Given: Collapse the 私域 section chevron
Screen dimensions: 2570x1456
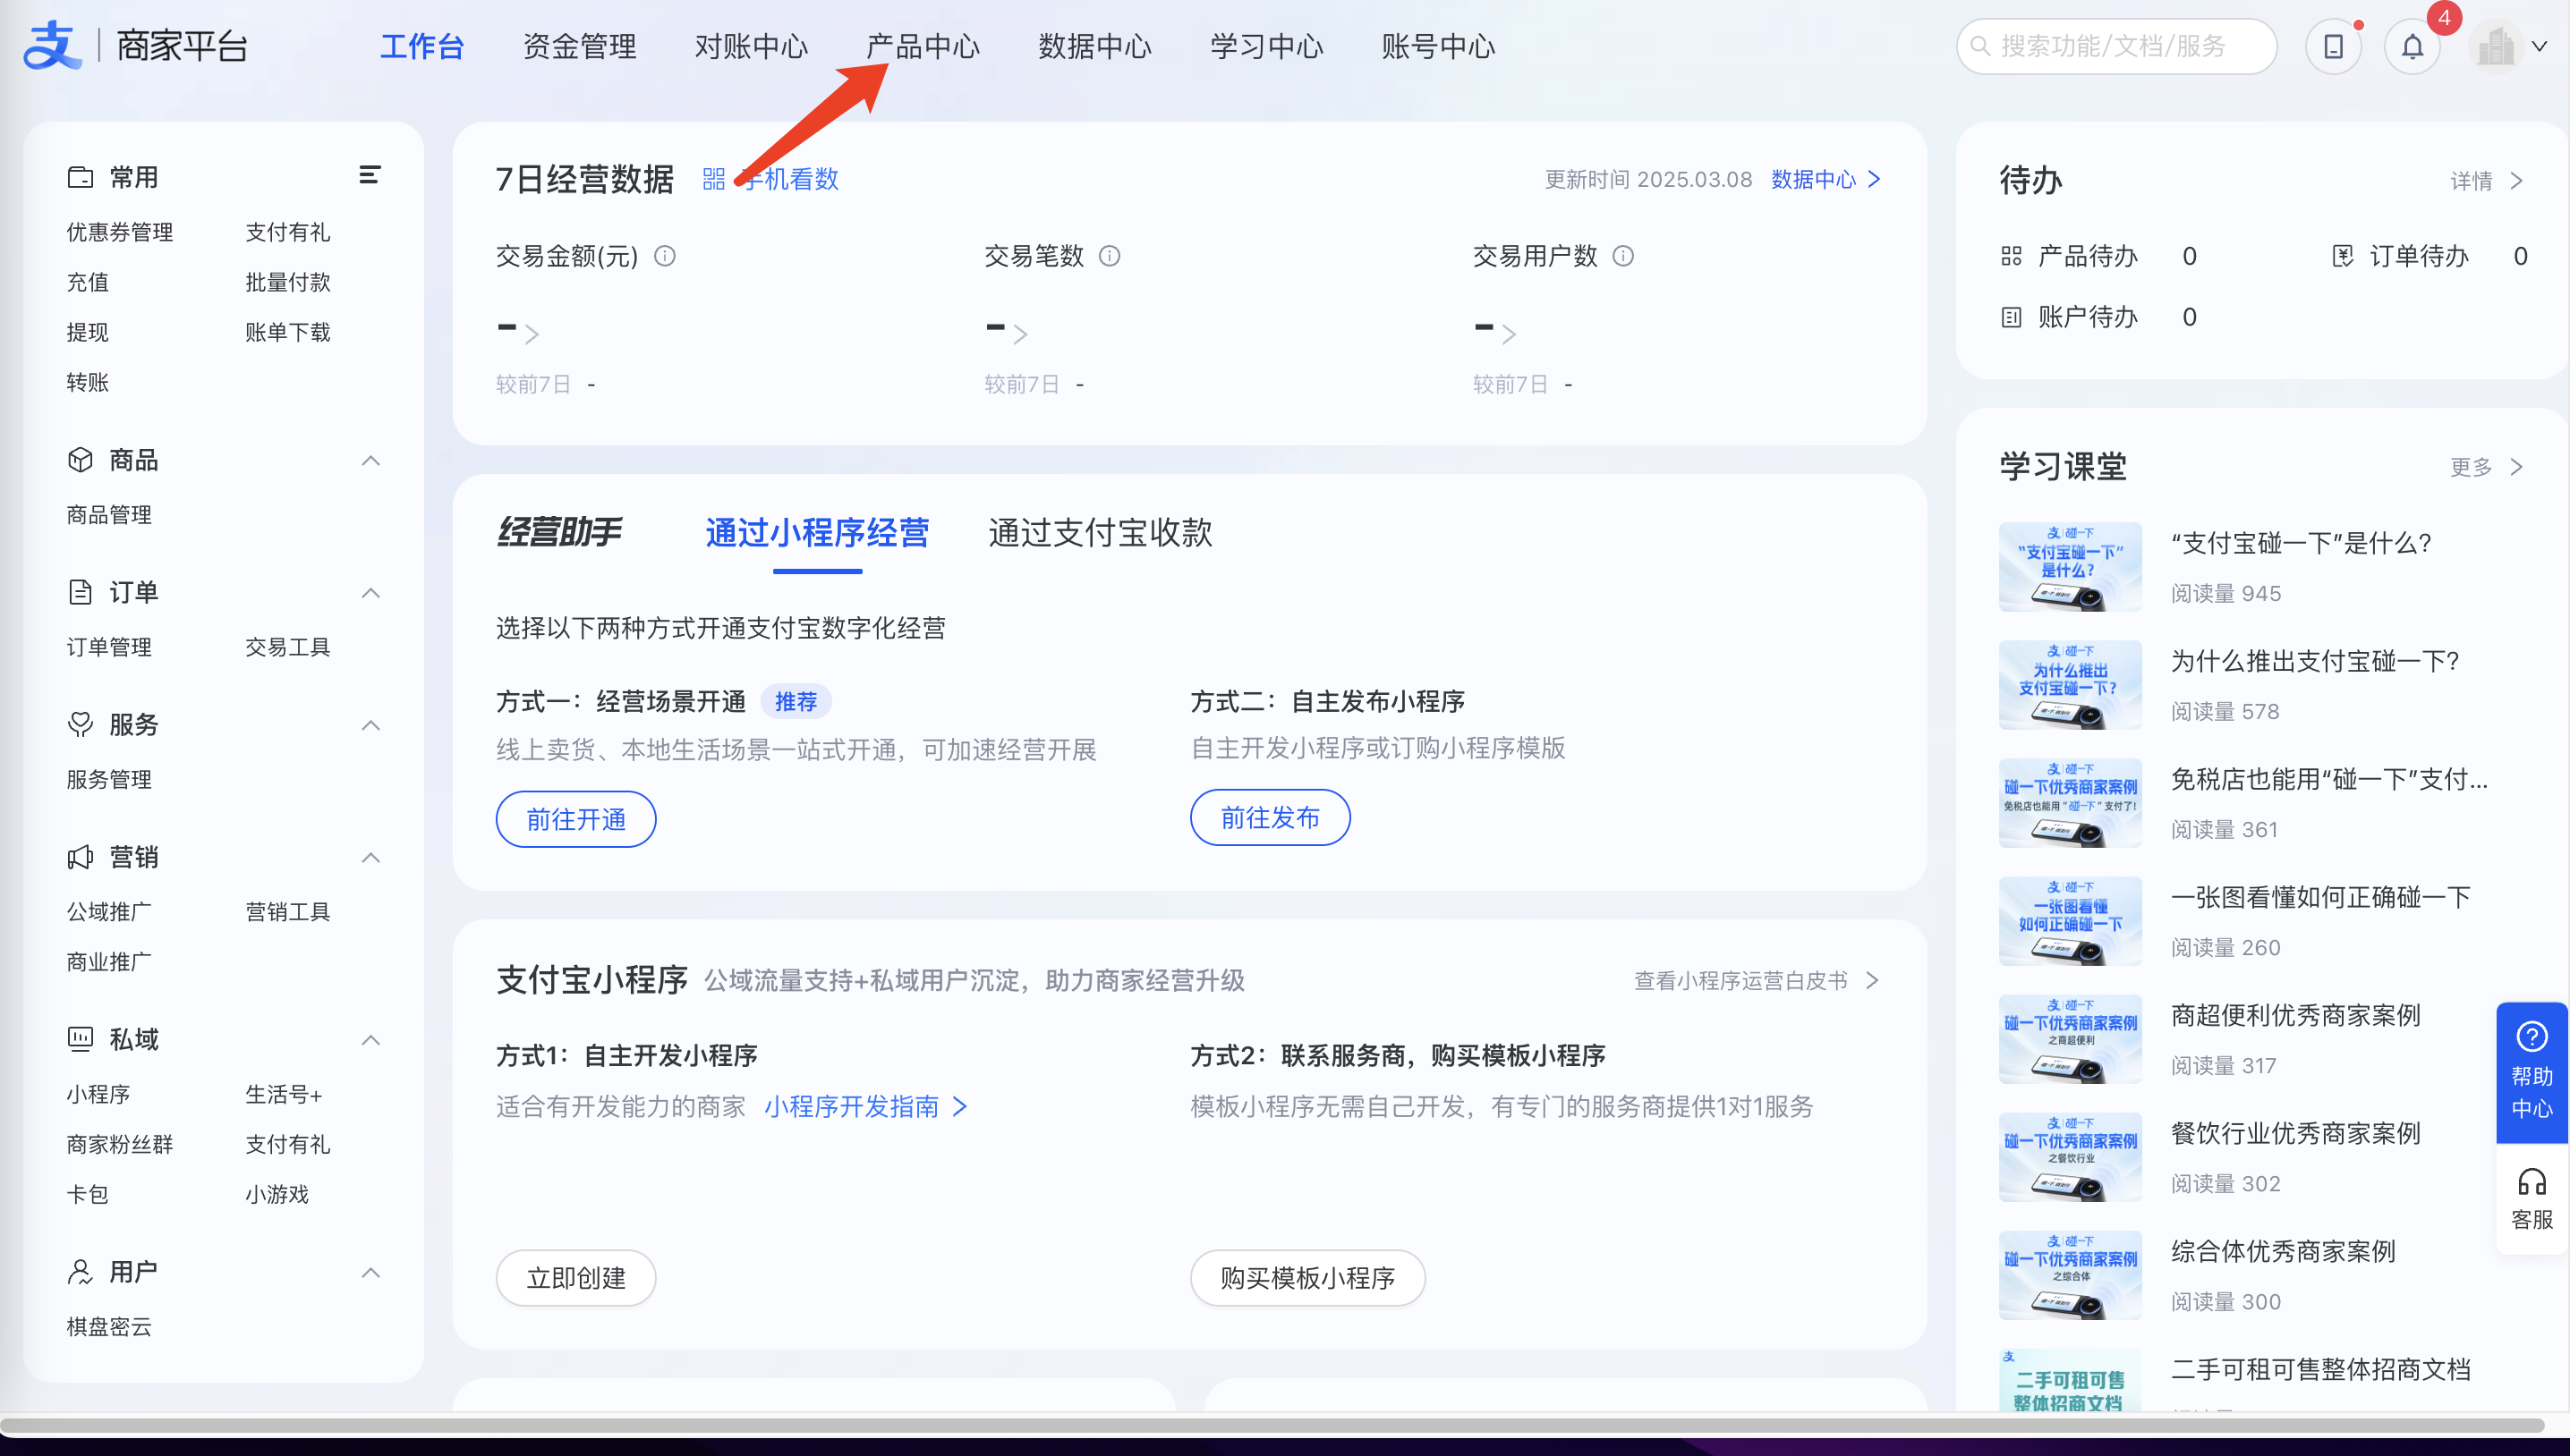Looking at the screenshot, I should pyautogui.click(x=370, y=1040).
